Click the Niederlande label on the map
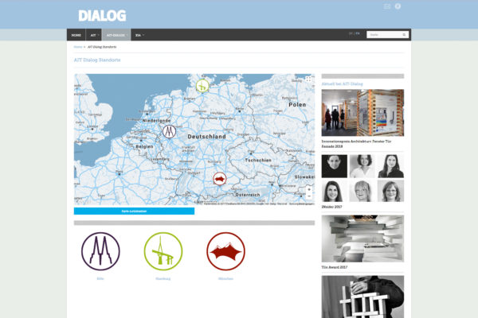The width and height of the screenshot is (478, 318). (x=156, y=121)
